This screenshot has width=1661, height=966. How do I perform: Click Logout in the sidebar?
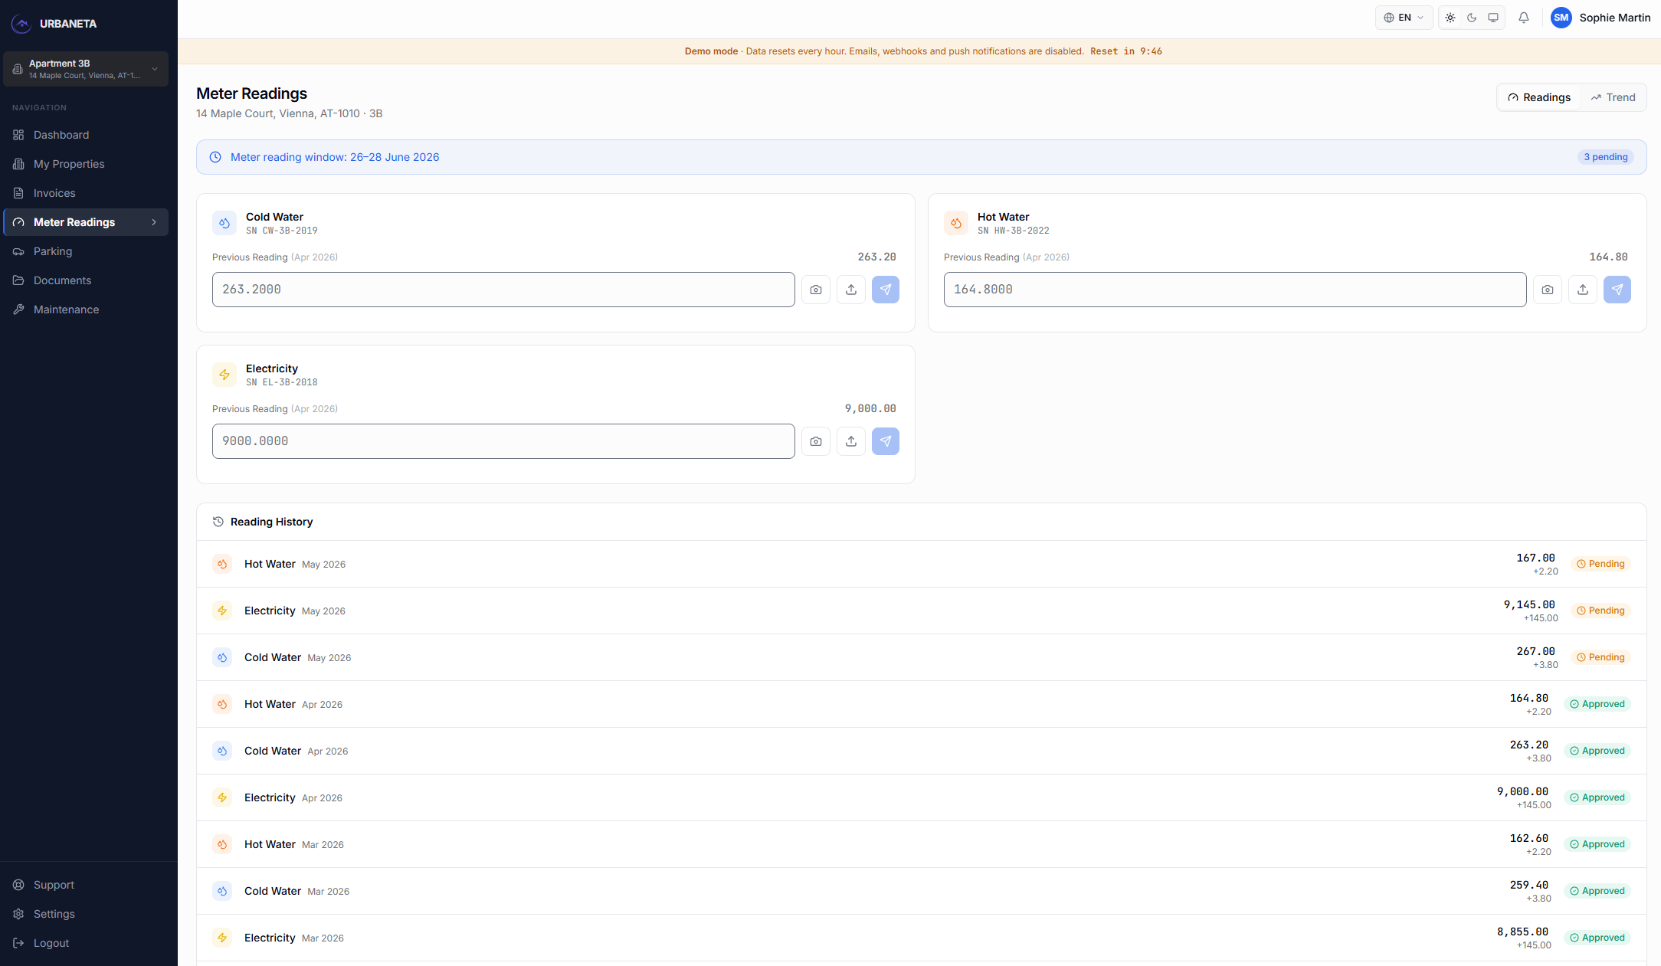point(86,943)
